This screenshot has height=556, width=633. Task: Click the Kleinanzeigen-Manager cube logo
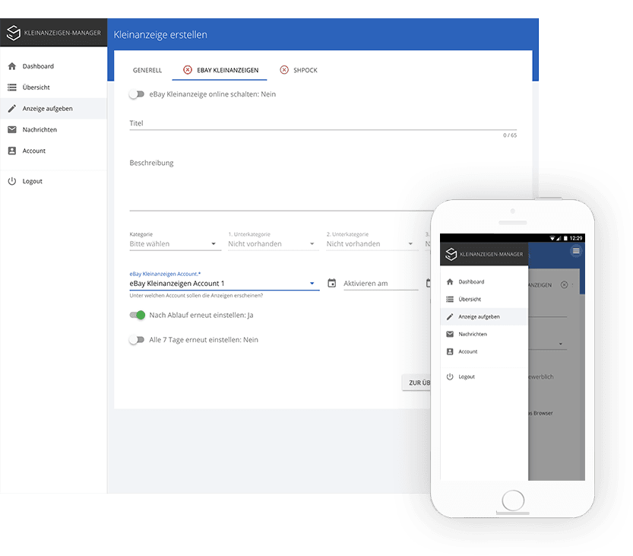point(14,33)
